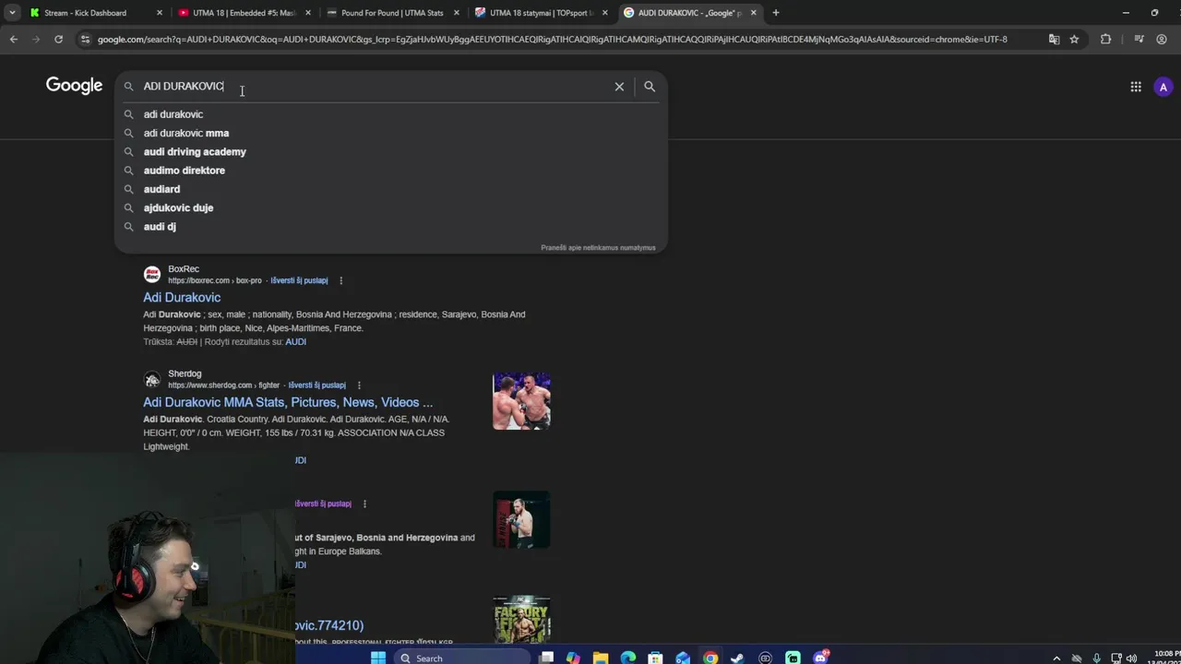Click the taskbar Search box
The height and width of the screenshot is (664, 1181).
(x=461, y=658)
